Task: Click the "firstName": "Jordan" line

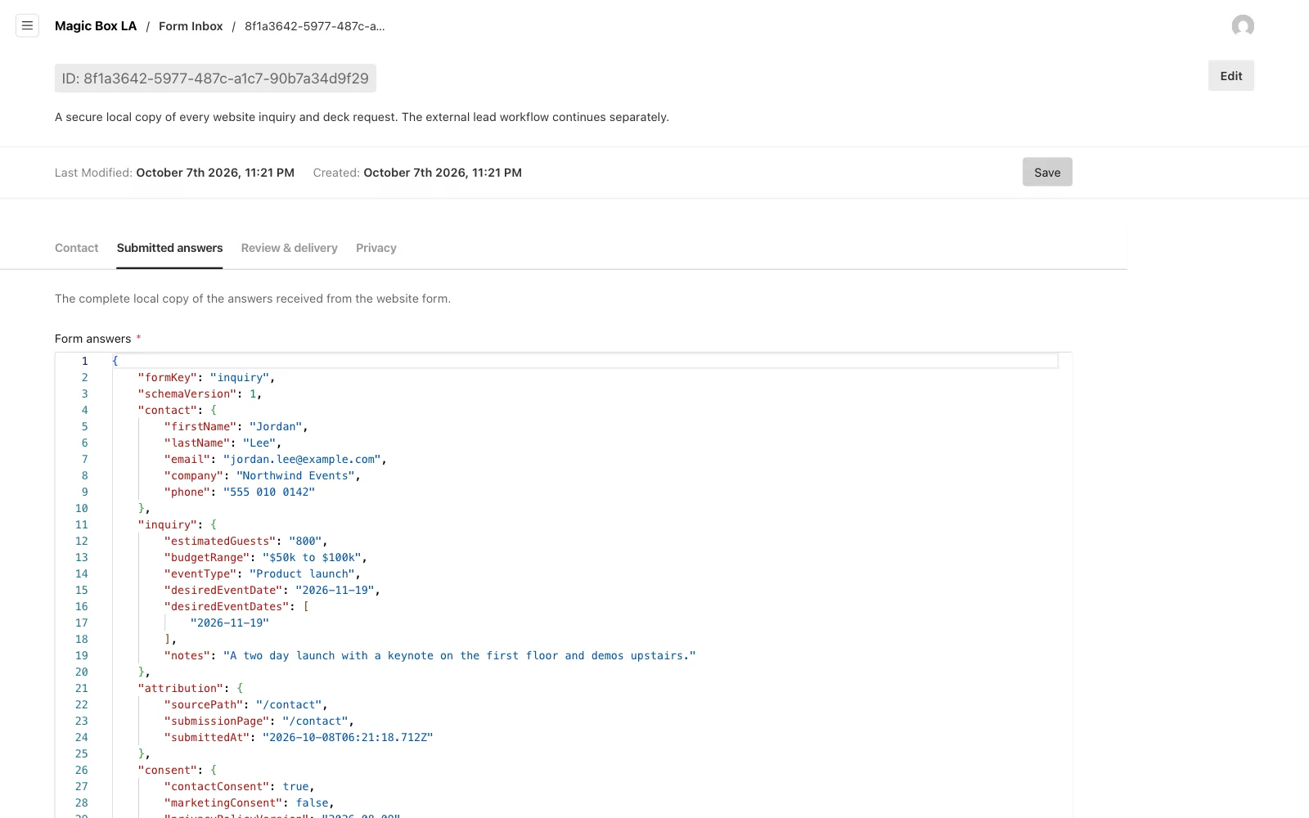Action: (236, 426)
